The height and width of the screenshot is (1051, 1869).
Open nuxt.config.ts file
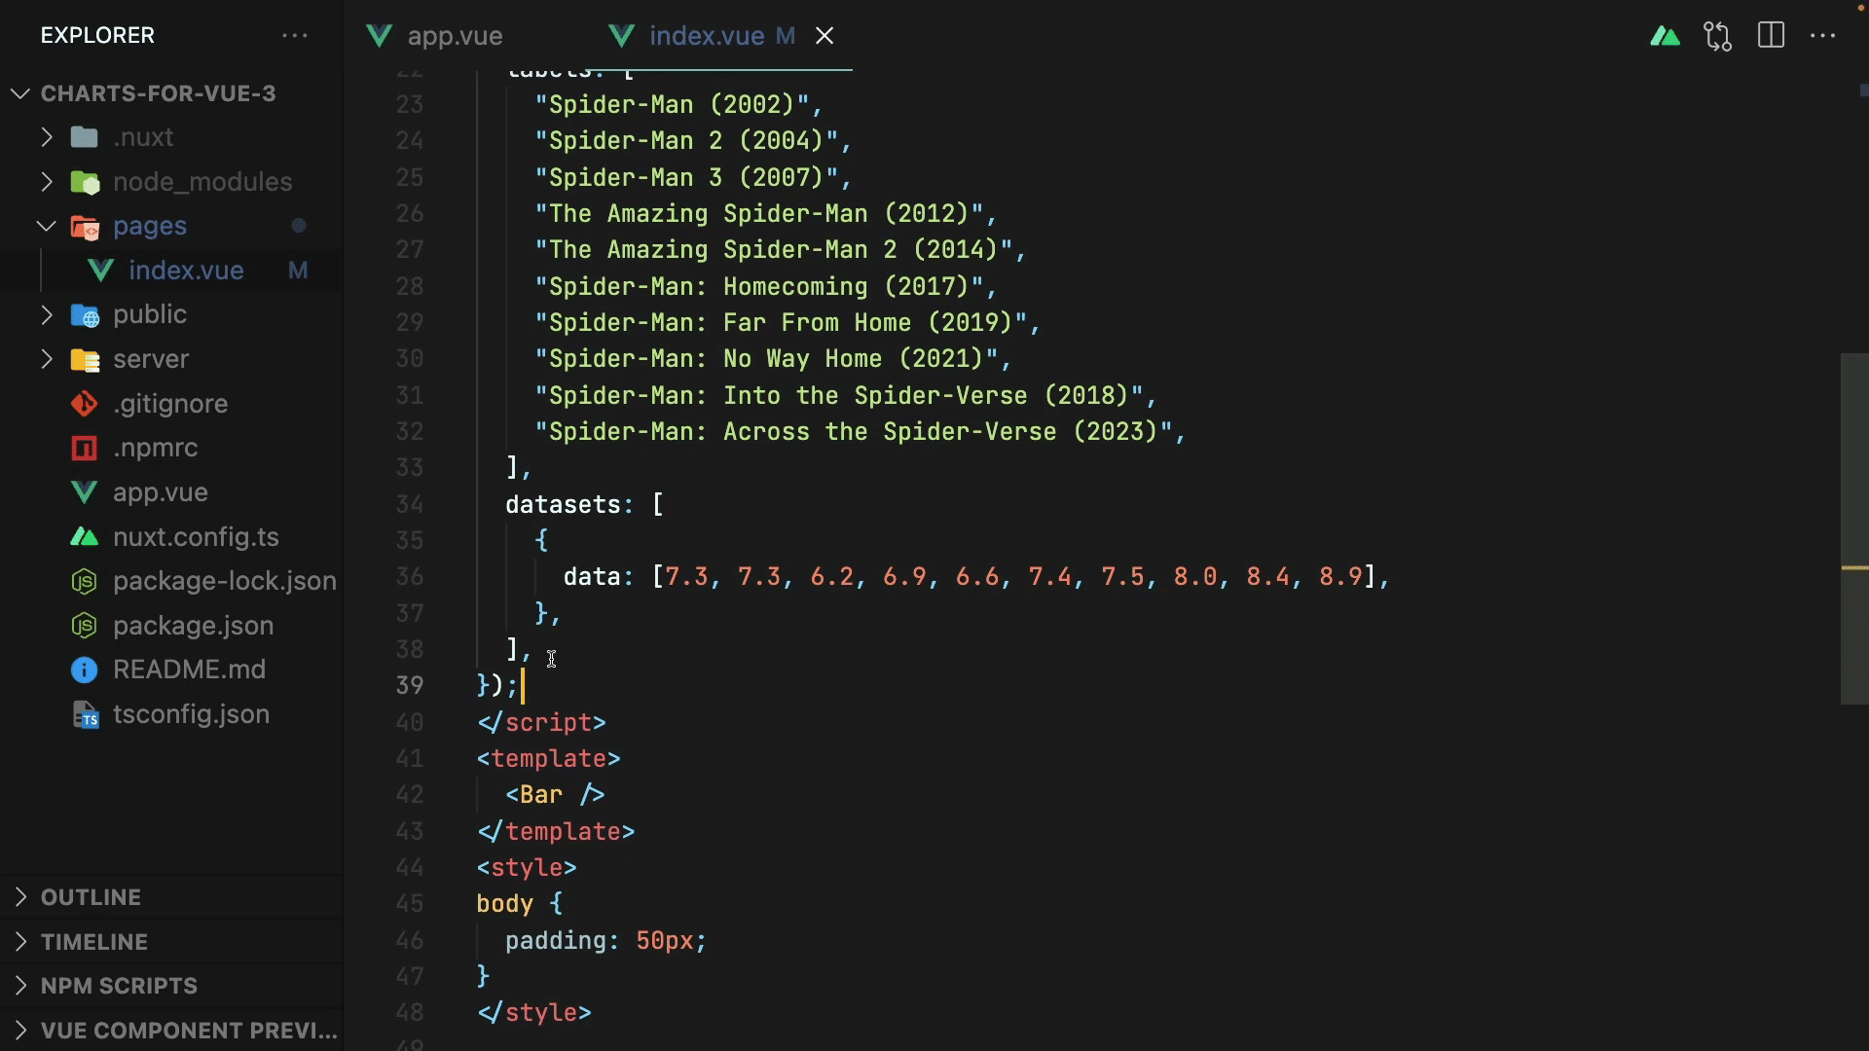click(x=196, y=537)
